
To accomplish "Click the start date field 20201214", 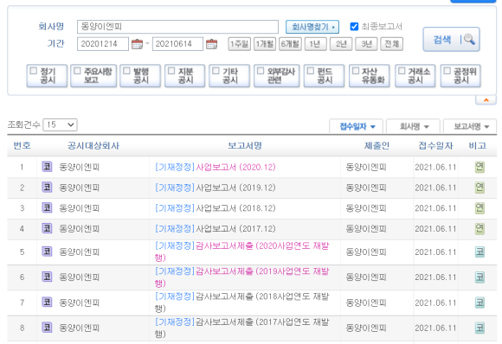I will coord(103,44).
